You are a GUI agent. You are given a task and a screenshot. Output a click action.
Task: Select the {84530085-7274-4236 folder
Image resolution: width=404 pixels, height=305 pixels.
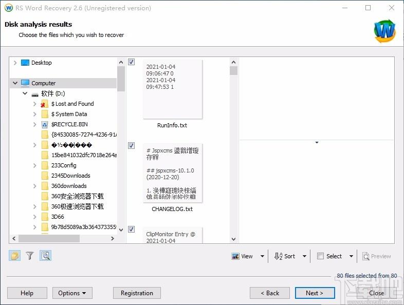click(x=84, y=135)
